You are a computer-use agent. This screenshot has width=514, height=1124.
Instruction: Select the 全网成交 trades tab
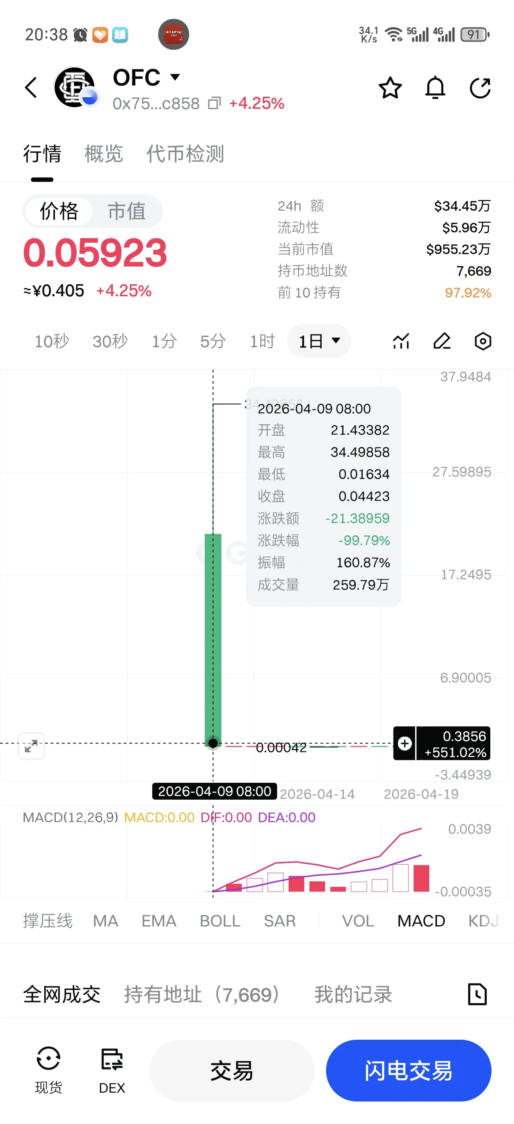(62, 995)
